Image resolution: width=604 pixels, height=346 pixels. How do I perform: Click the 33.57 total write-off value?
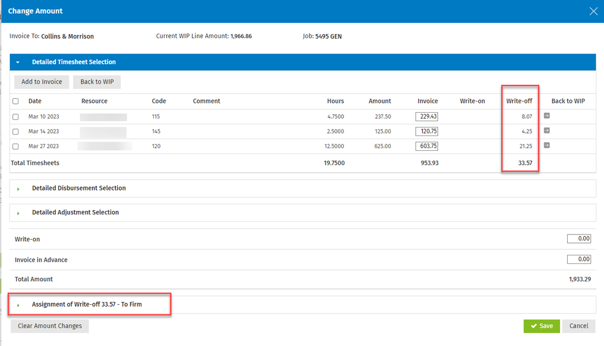click(525, 163)
